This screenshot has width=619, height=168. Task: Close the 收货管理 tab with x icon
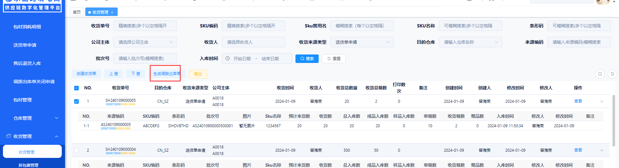(x=112, y=12)
